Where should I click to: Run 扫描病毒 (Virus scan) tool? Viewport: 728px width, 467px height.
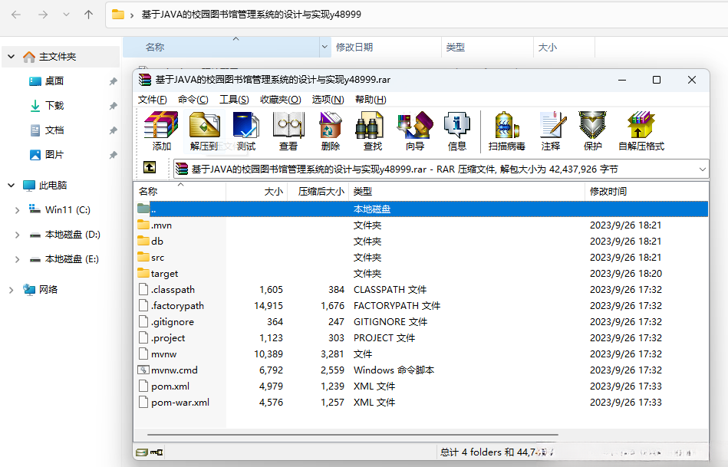(506, 131)
